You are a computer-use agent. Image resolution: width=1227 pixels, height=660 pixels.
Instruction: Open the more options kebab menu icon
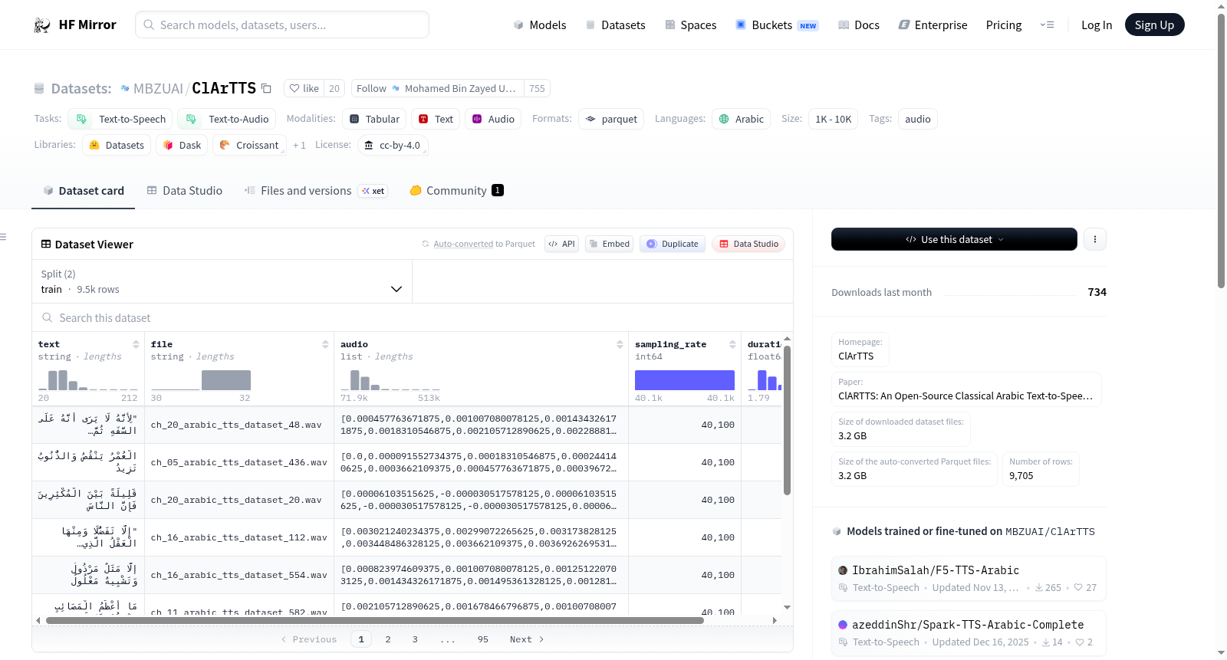1094,239
